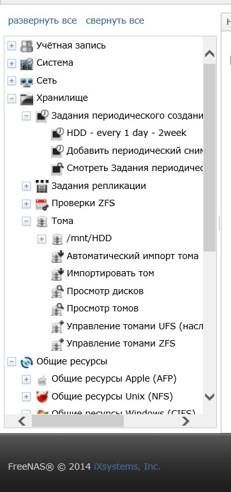The image size is (231, 492).
Task: Click the Сеть network computers icon
Action: [26, 81]
